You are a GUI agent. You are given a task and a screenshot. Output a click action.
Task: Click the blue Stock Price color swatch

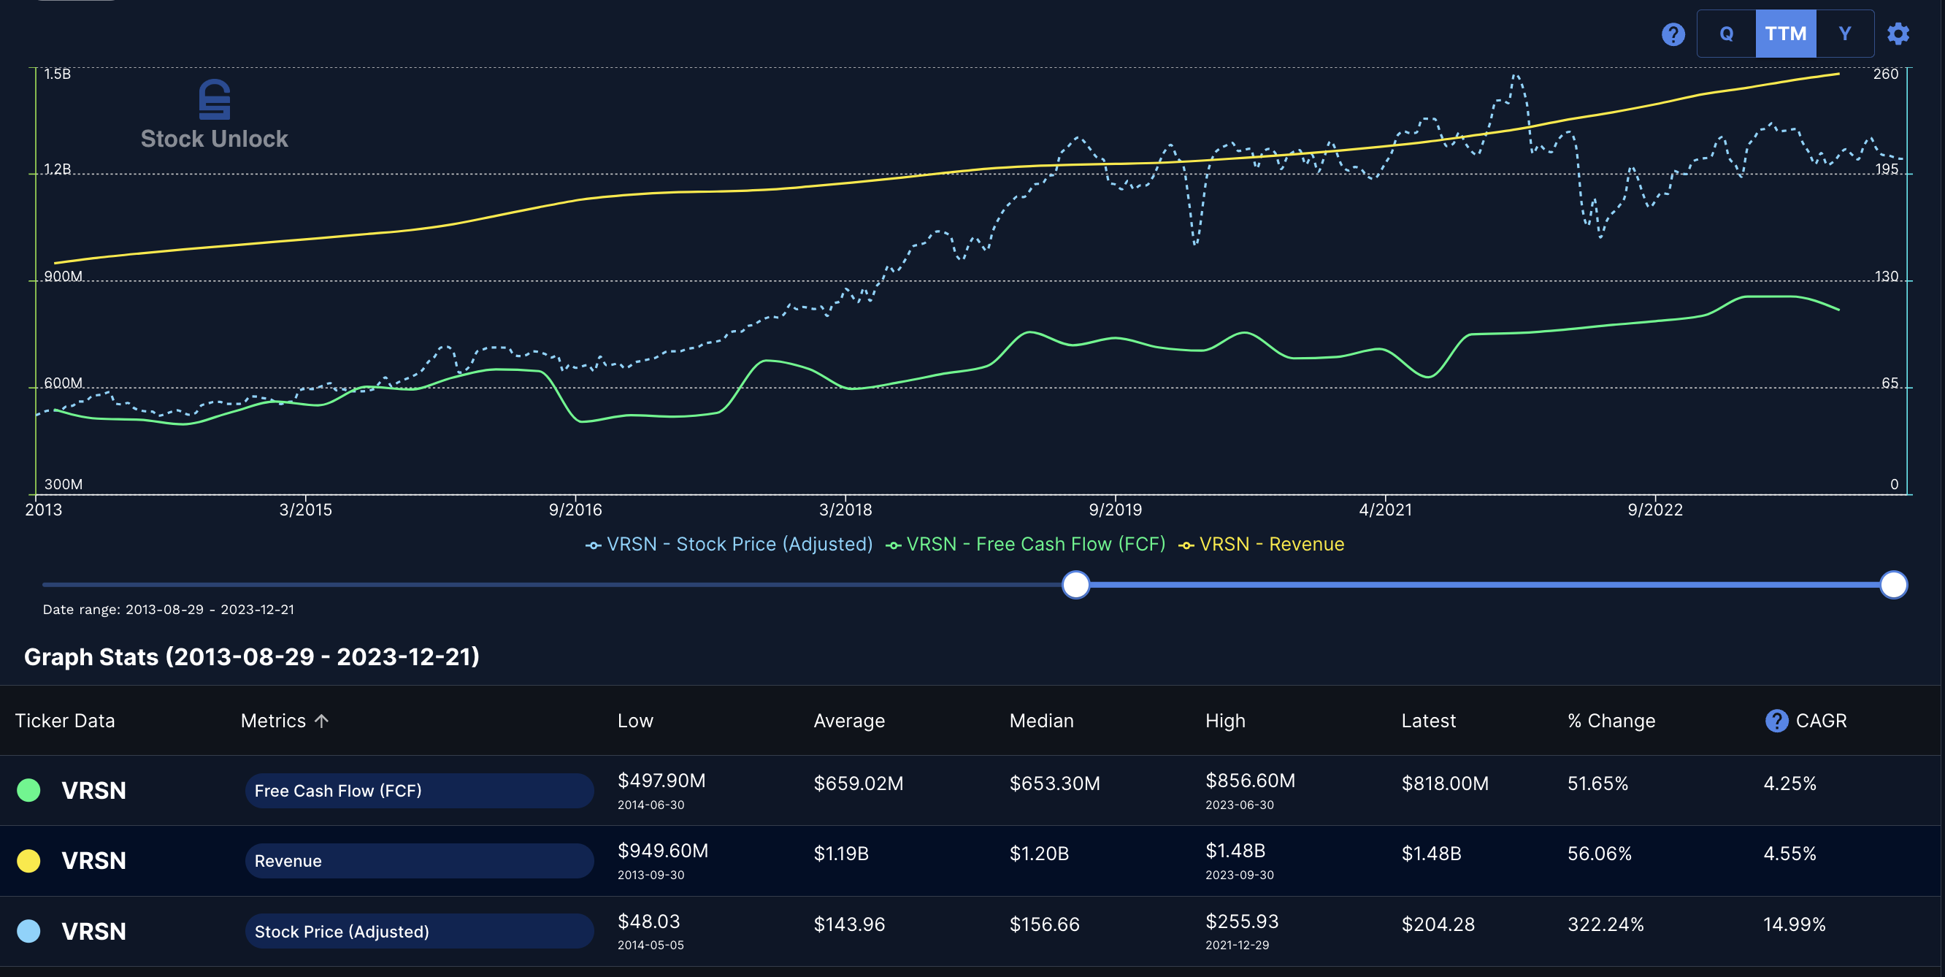click(x=28, y=931)
